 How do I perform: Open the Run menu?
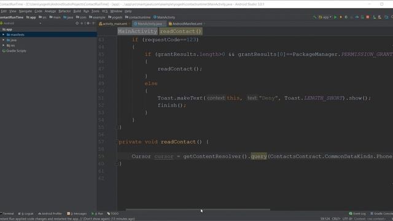(x=86, y=11)
